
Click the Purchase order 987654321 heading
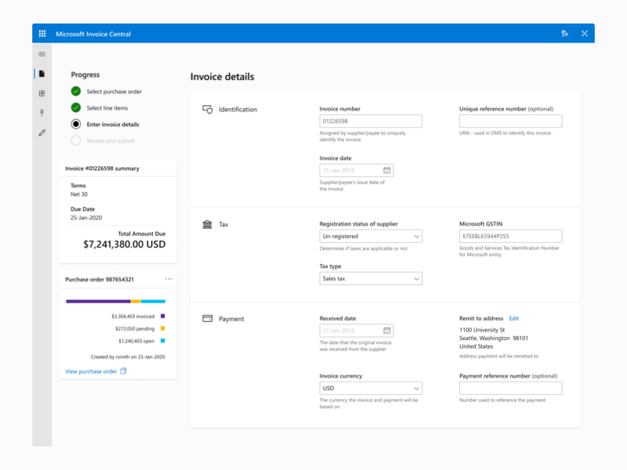tap(100, 280)
